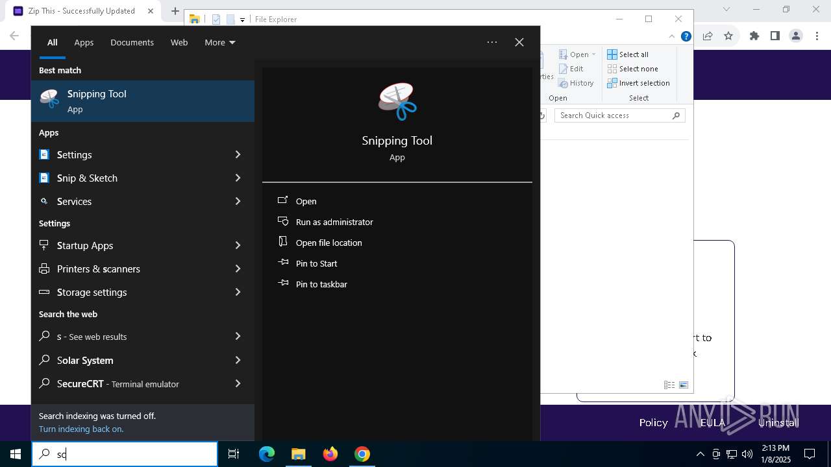Expand Settings app result arrow

point(238,154)
